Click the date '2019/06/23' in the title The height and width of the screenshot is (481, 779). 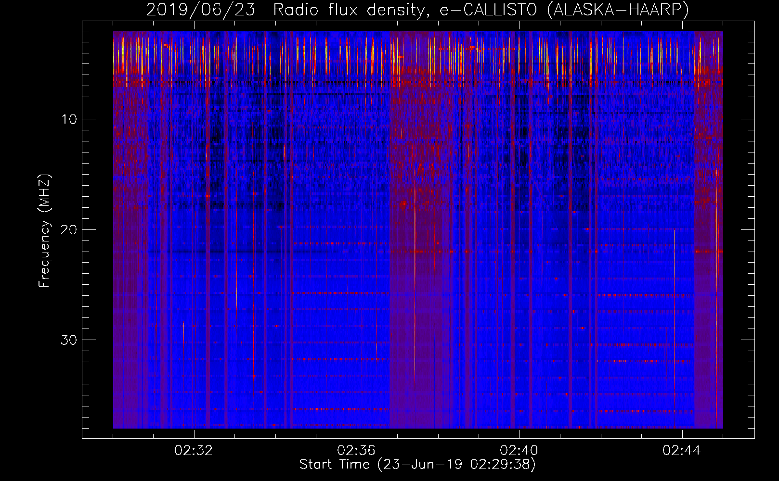pyautogui.click(x=201, y=10)
